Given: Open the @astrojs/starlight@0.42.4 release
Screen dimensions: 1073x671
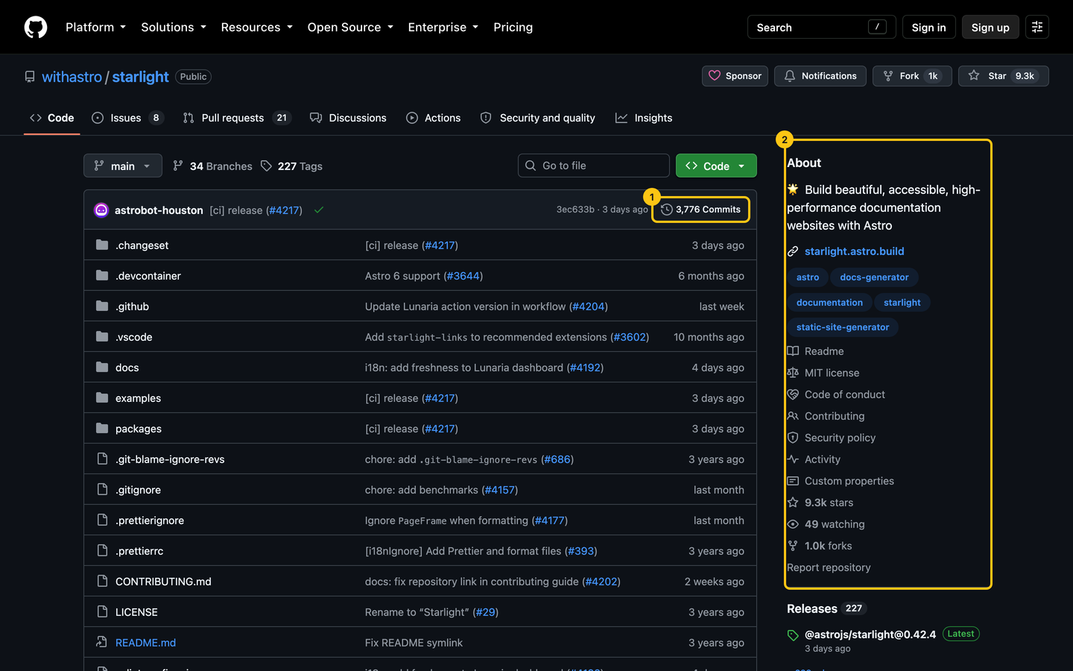Looking at the screenshot, I should coord(870,634).
